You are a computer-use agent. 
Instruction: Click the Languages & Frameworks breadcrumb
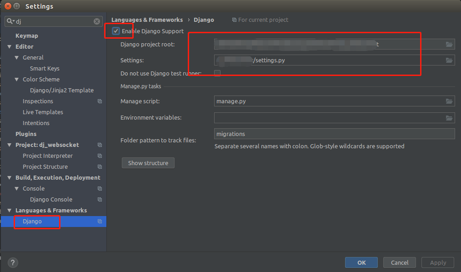pos(147,20)
